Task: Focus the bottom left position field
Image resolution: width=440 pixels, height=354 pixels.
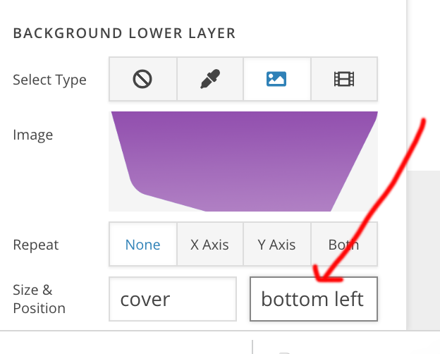Action: click(x=313, y=299)
